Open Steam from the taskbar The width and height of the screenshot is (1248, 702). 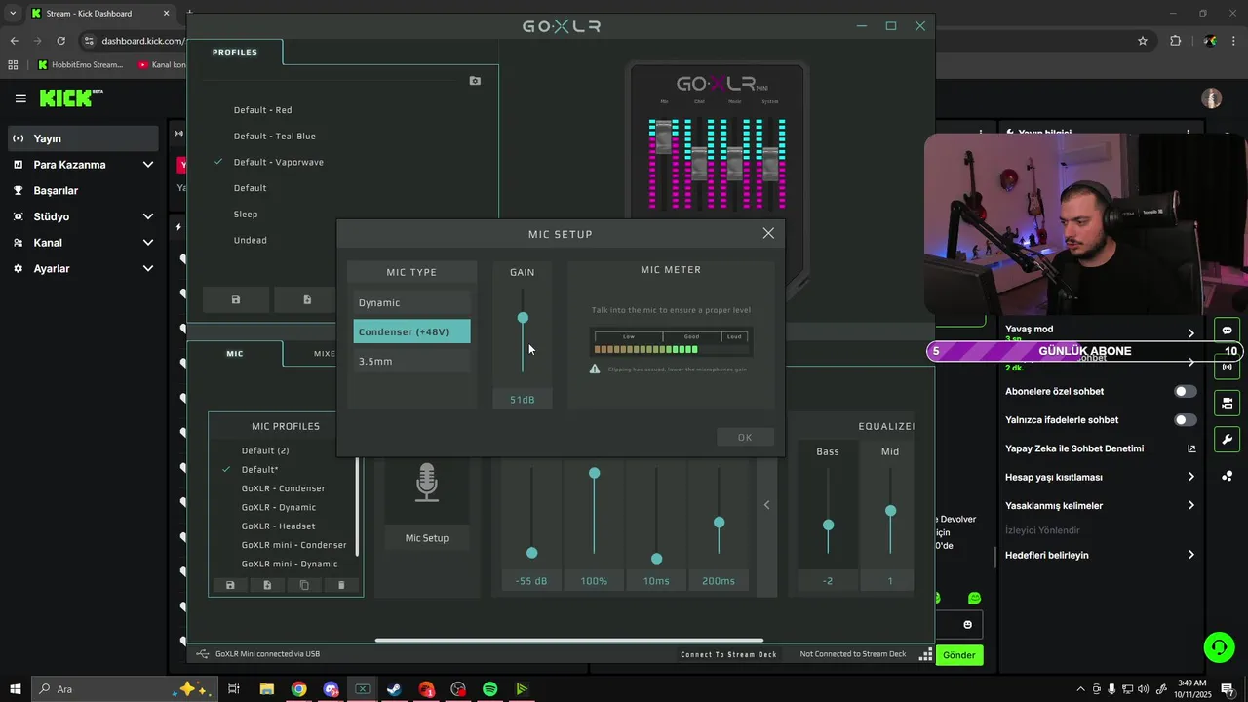pyautogui.click(x=394, y=689)
